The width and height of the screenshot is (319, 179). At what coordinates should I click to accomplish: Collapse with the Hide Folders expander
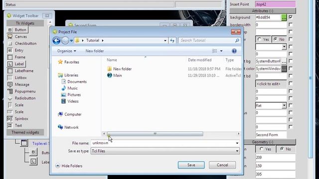(x=69, y=166)
